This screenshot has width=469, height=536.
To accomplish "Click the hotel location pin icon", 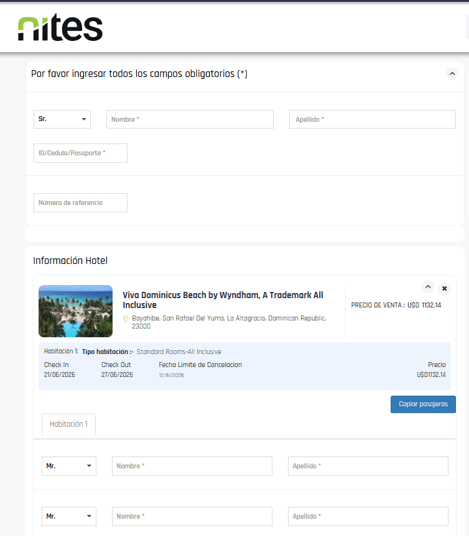I will pos(126,319).
